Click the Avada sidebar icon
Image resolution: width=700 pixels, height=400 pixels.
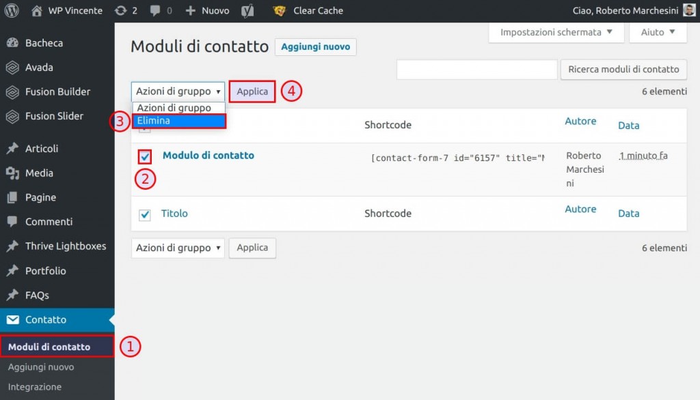12,68
